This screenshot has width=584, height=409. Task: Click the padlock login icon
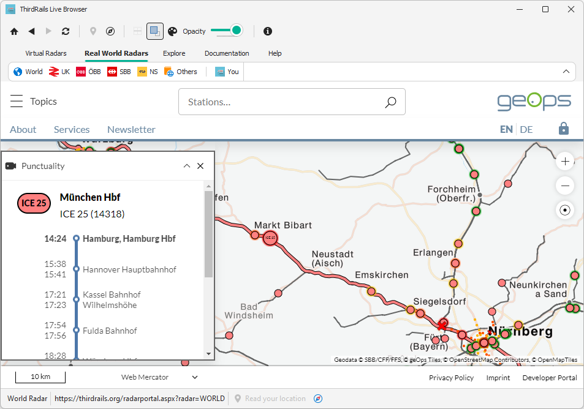pyautogui.click(x=564, y=129)
